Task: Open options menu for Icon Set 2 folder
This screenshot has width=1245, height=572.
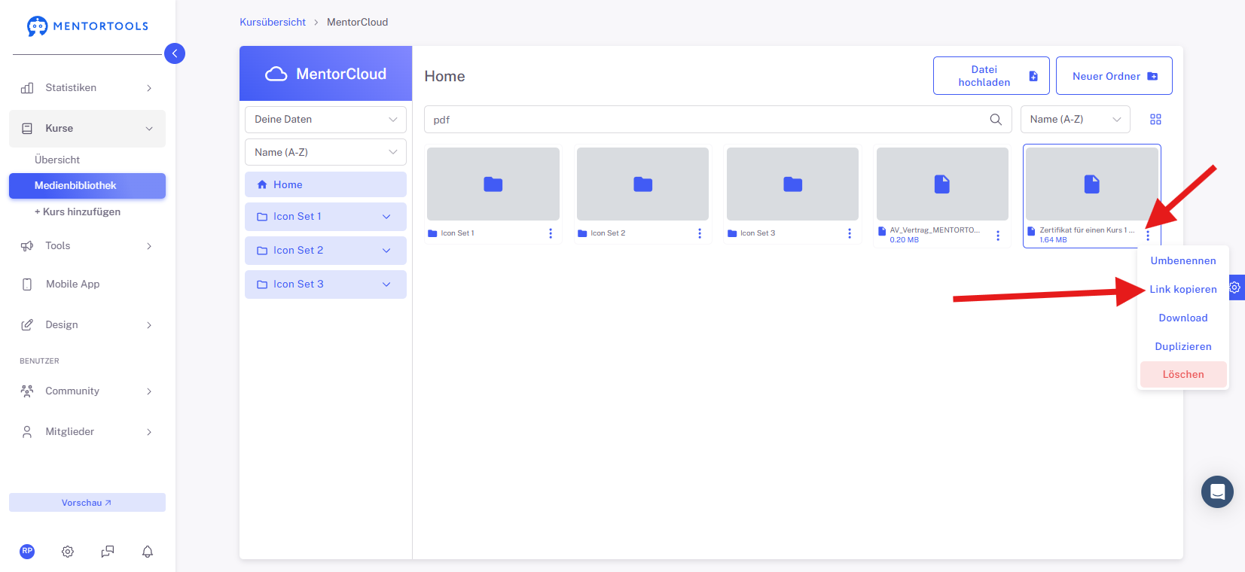Action: click(x=700, y=233)
